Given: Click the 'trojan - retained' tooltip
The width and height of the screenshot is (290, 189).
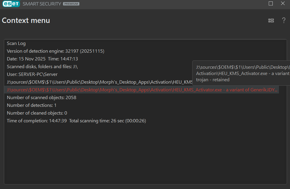Looking at the screenshot, I should [241, 73].
